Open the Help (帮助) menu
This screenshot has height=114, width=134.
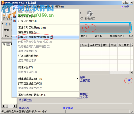pos(59,7)
